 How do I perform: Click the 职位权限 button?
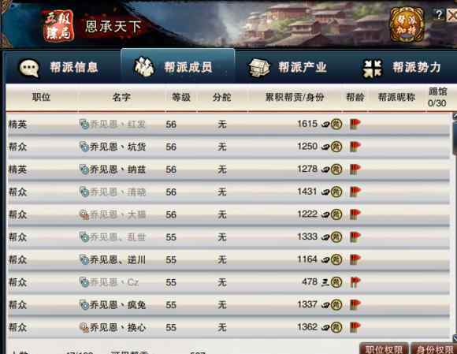tap(384, 348)
